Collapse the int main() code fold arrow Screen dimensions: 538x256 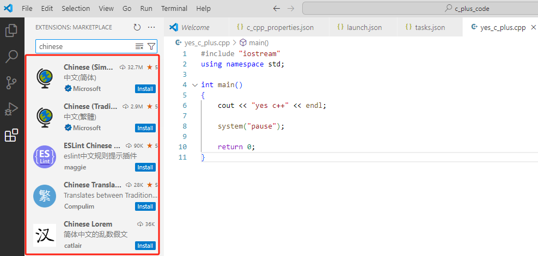click(195, 85)
